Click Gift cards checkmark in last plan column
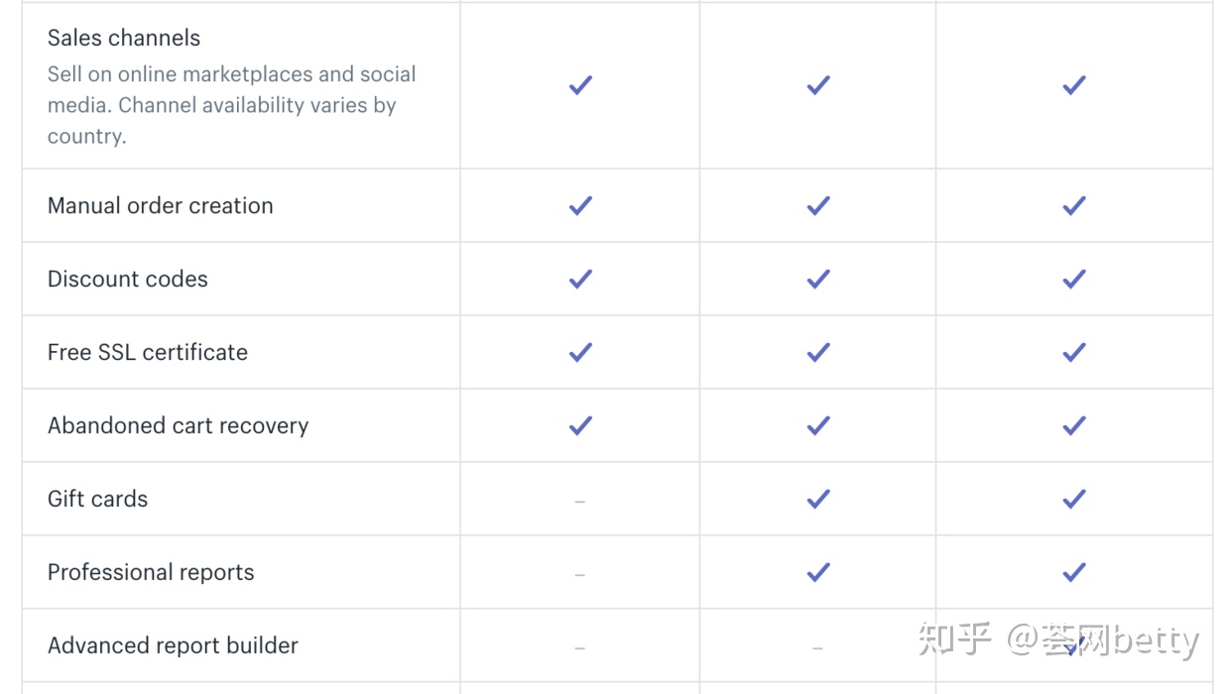Screen dimensions: 1230x694 click(1073, 499)
